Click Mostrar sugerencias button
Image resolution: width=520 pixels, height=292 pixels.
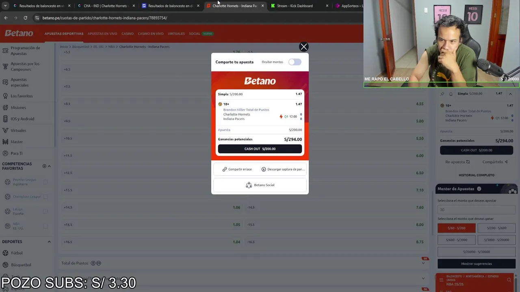477,264
